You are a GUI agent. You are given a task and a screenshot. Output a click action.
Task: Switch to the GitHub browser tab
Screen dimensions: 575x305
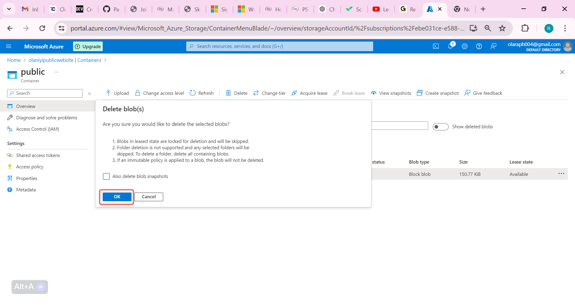point(111,9)
